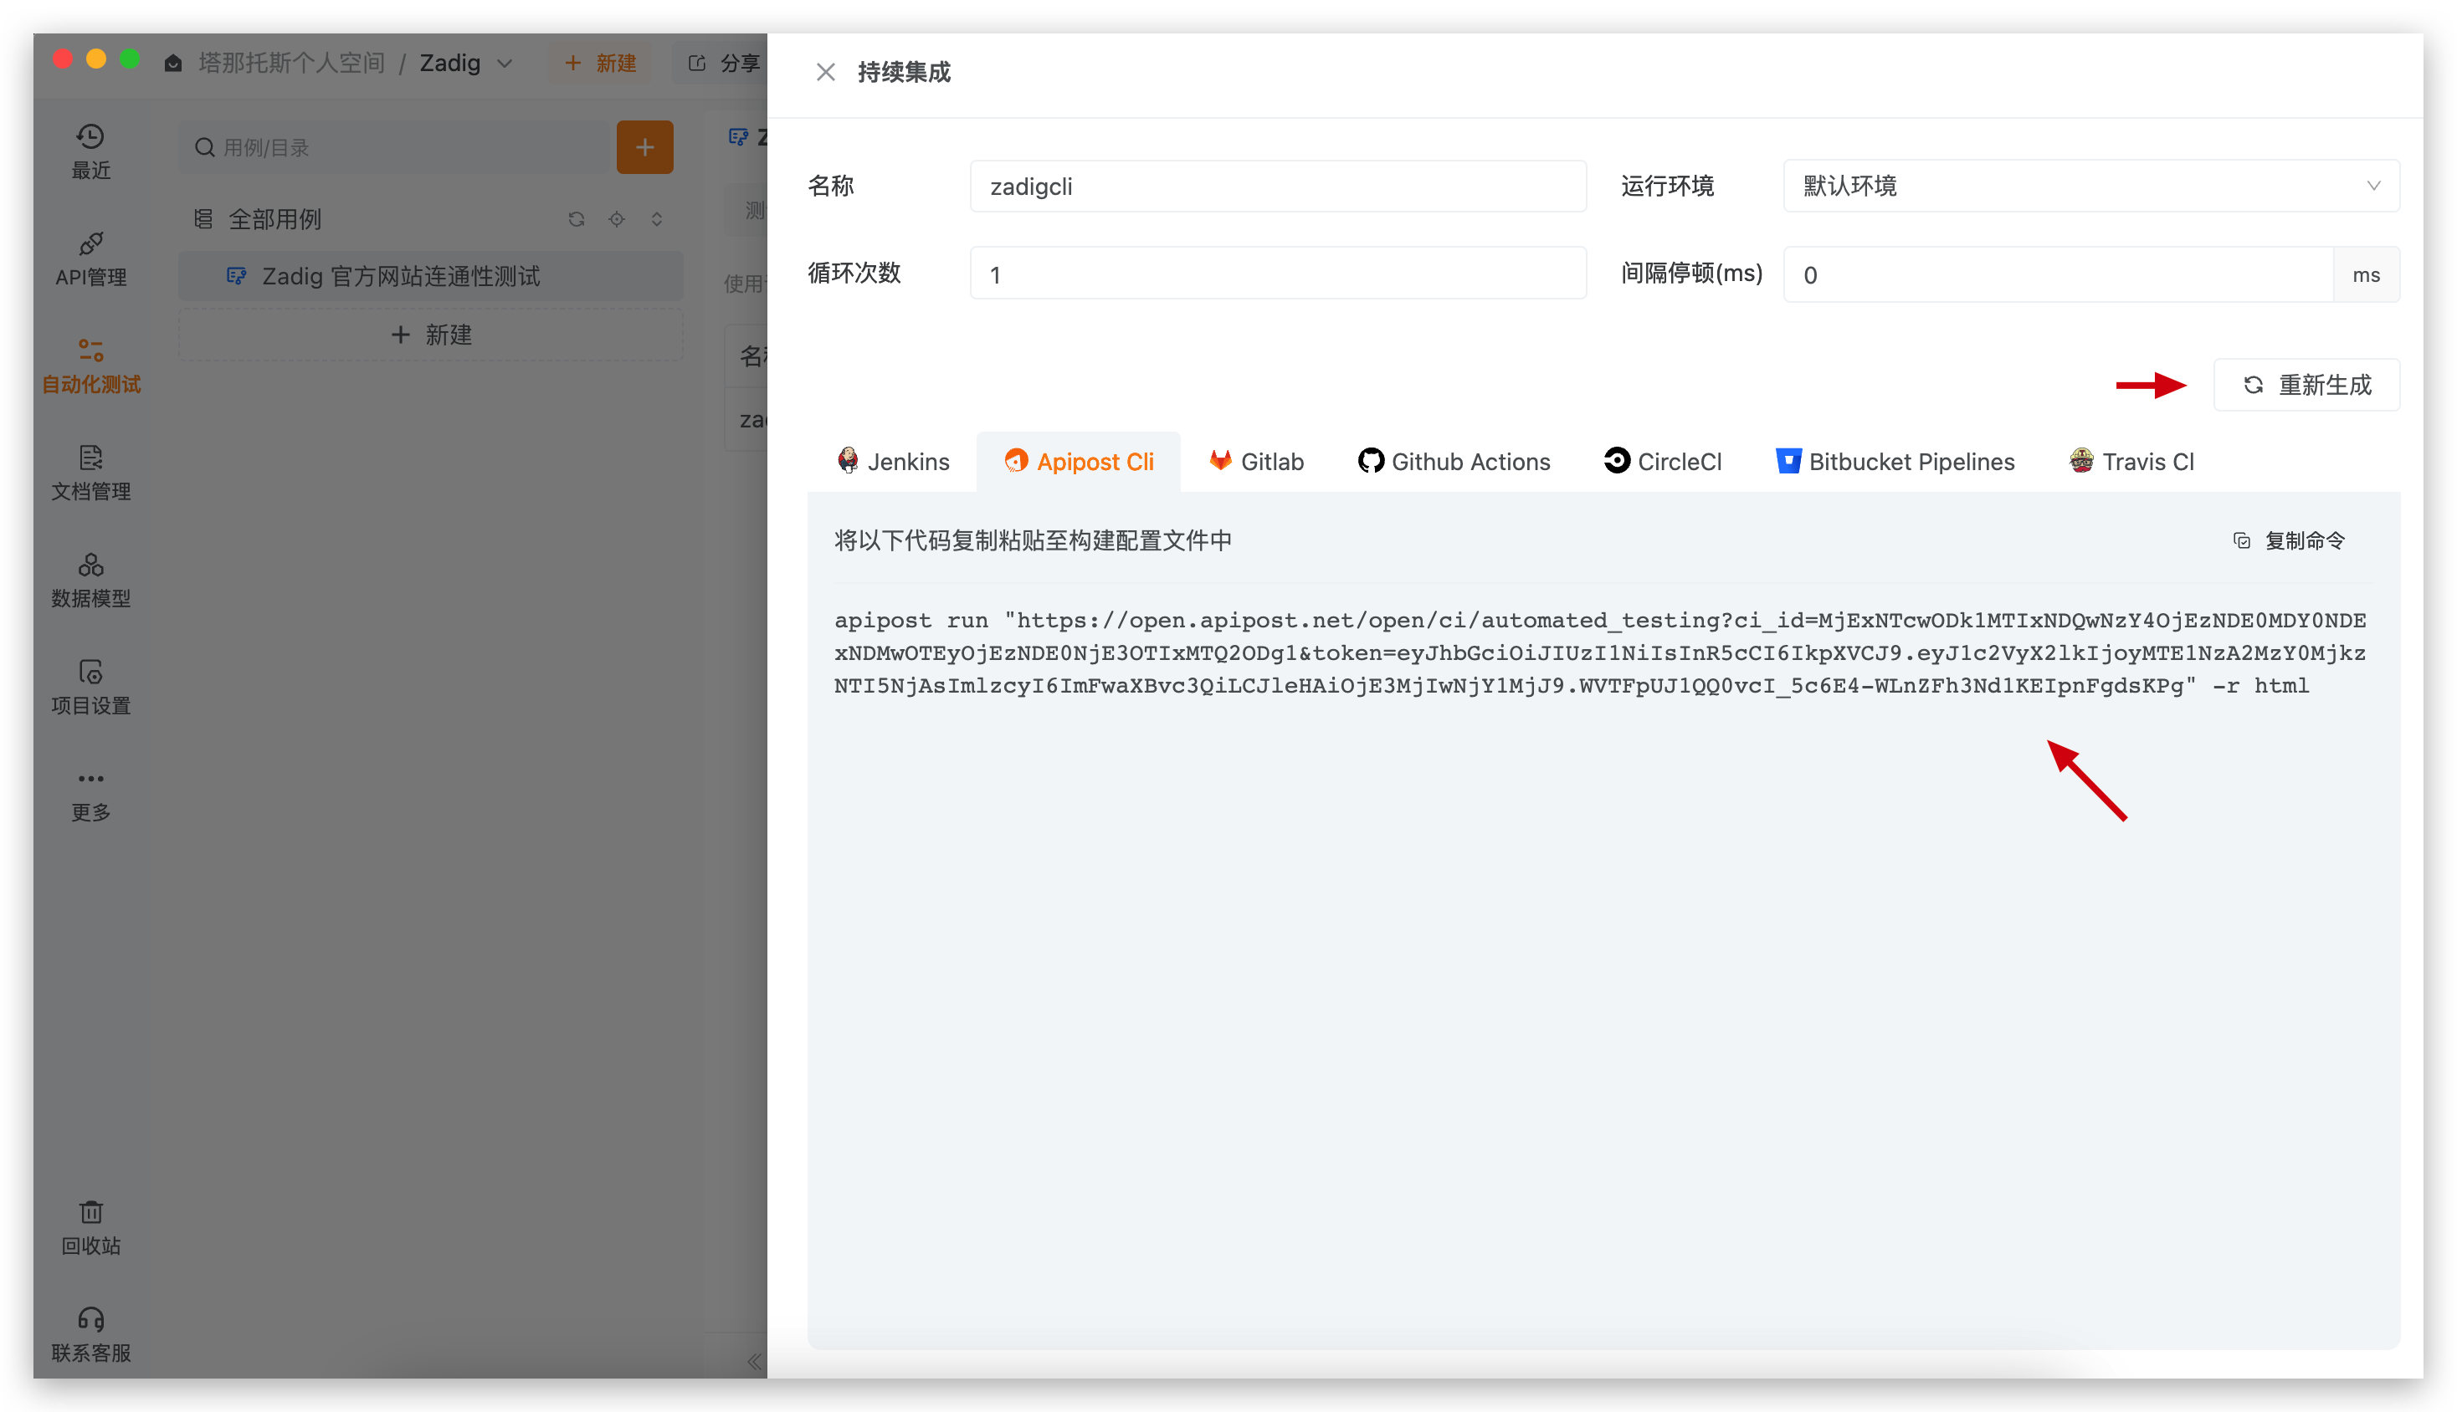
Task: Close the 持续集成 panel with X icon
Action: pos(825,73)
